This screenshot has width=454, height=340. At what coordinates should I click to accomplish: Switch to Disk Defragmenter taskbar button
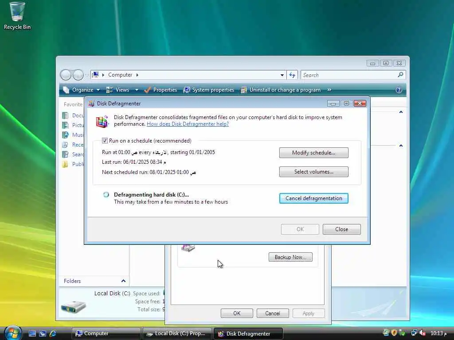coord(248,333)
